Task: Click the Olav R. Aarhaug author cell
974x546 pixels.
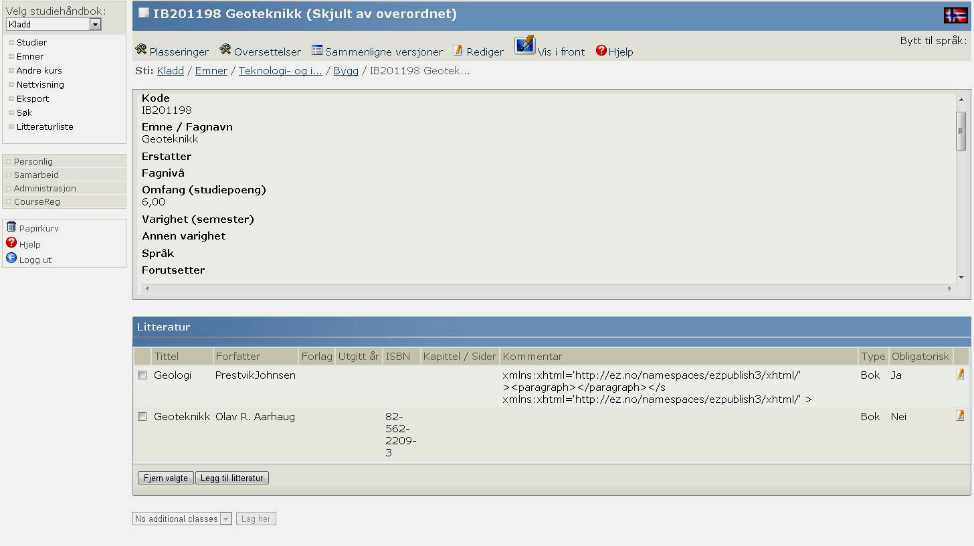Action: point(255,416)
